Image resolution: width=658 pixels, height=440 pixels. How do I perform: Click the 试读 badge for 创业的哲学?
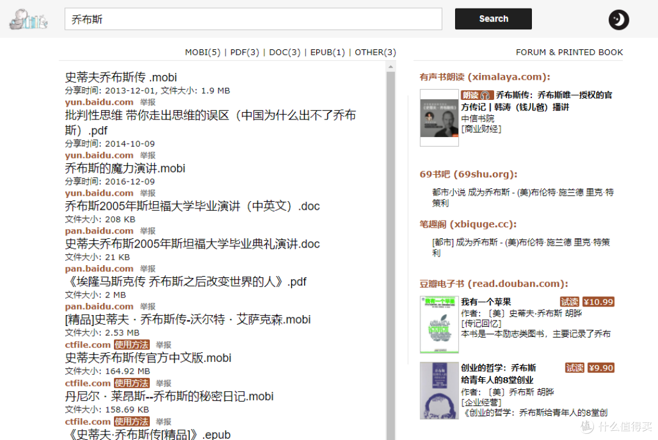point(575,368)
